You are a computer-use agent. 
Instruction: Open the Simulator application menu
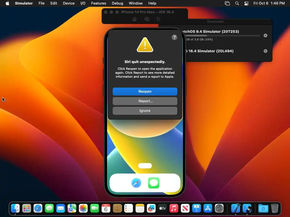(24, 3)
